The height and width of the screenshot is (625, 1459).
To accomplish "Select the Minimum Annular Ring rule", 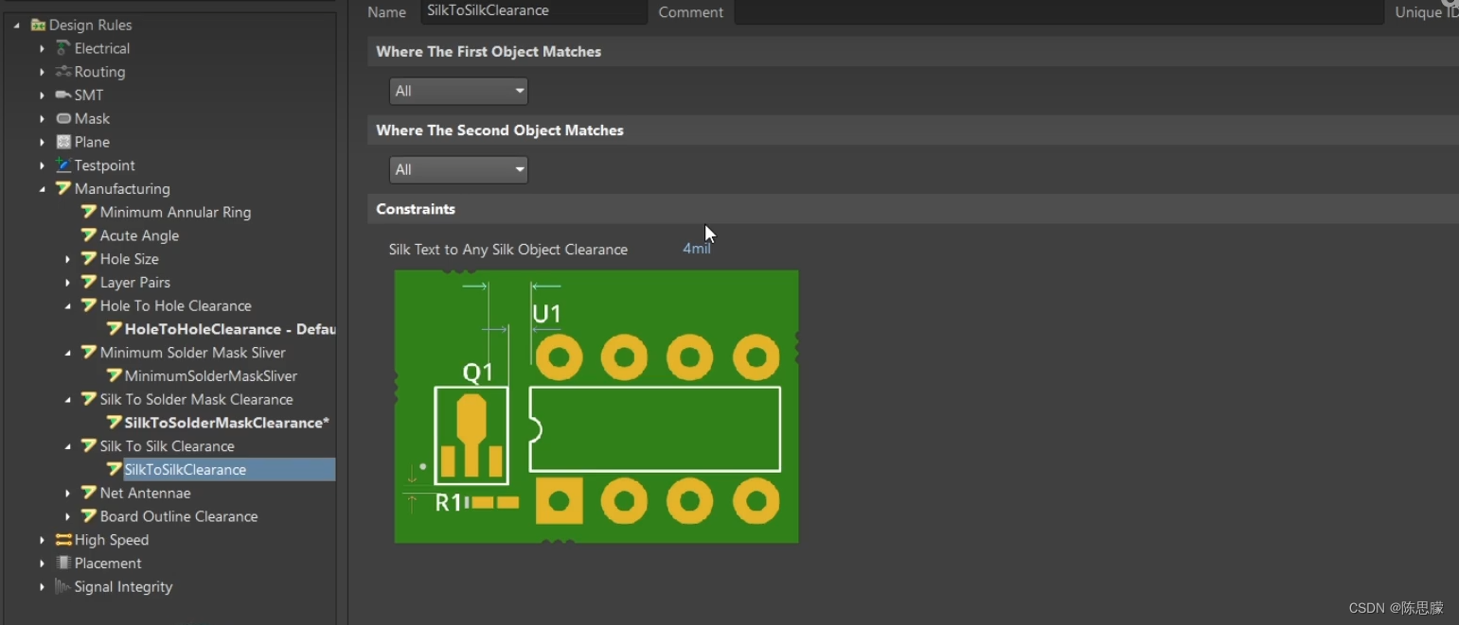I will tap(175, 212).
